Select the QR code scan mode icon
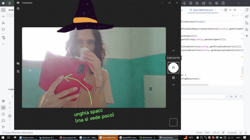 [x=173, y=78]
